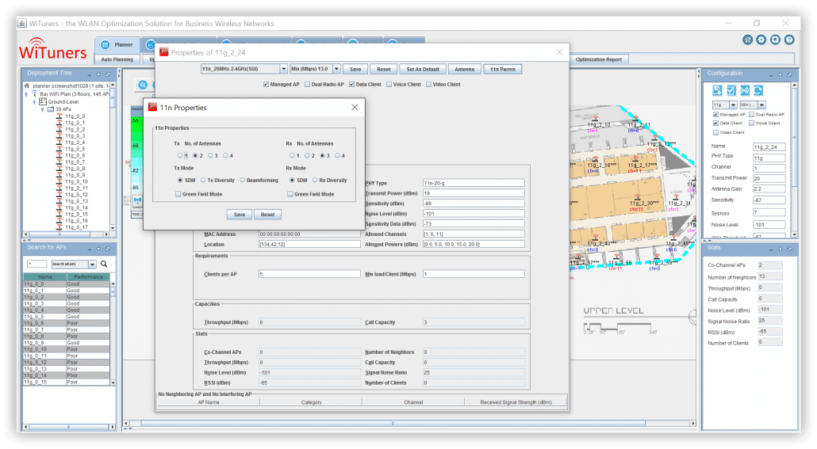Enable Tx Green Field Mode checkbox
Image resolution: width=817 pixels, height=449 pixels.
(x=178, y=194)
